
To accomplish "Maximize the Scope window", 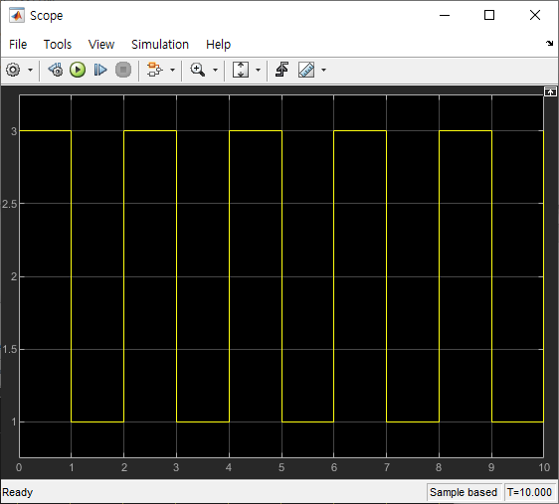I will click(x=489, y=15).
